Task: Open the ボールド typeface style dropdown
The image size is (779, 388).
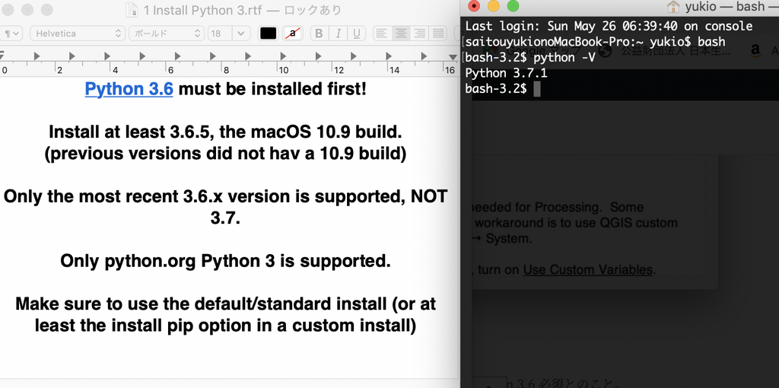Action: (166, 33)
